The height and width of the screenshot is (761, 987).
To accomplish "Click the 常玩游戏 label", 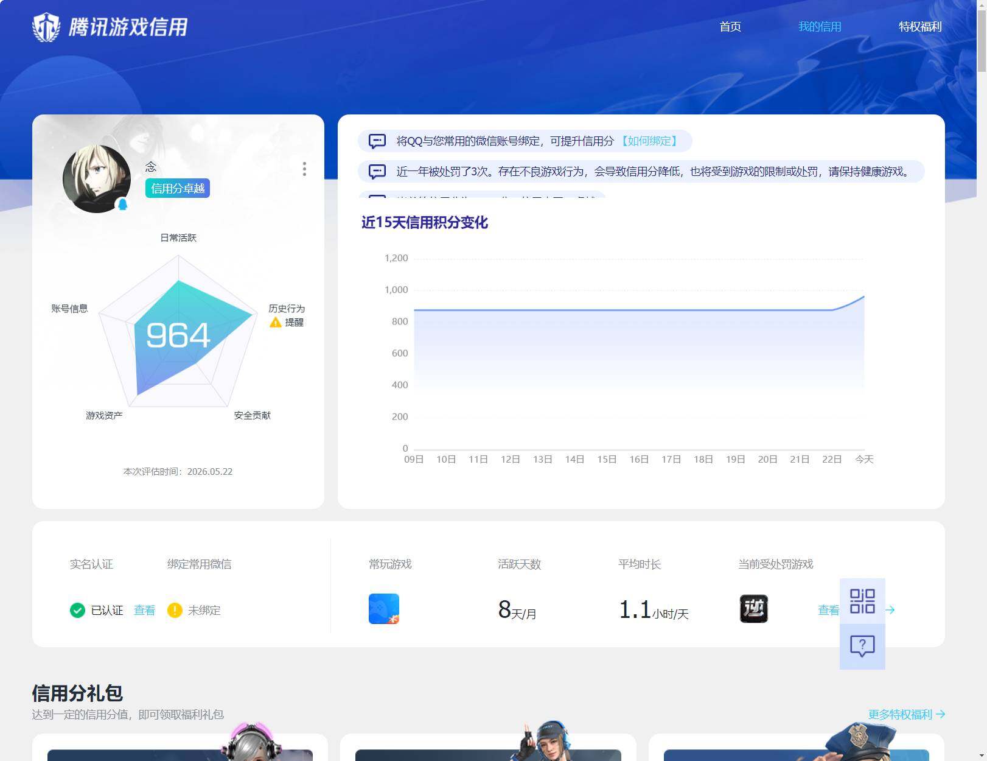I will (390, 564).
